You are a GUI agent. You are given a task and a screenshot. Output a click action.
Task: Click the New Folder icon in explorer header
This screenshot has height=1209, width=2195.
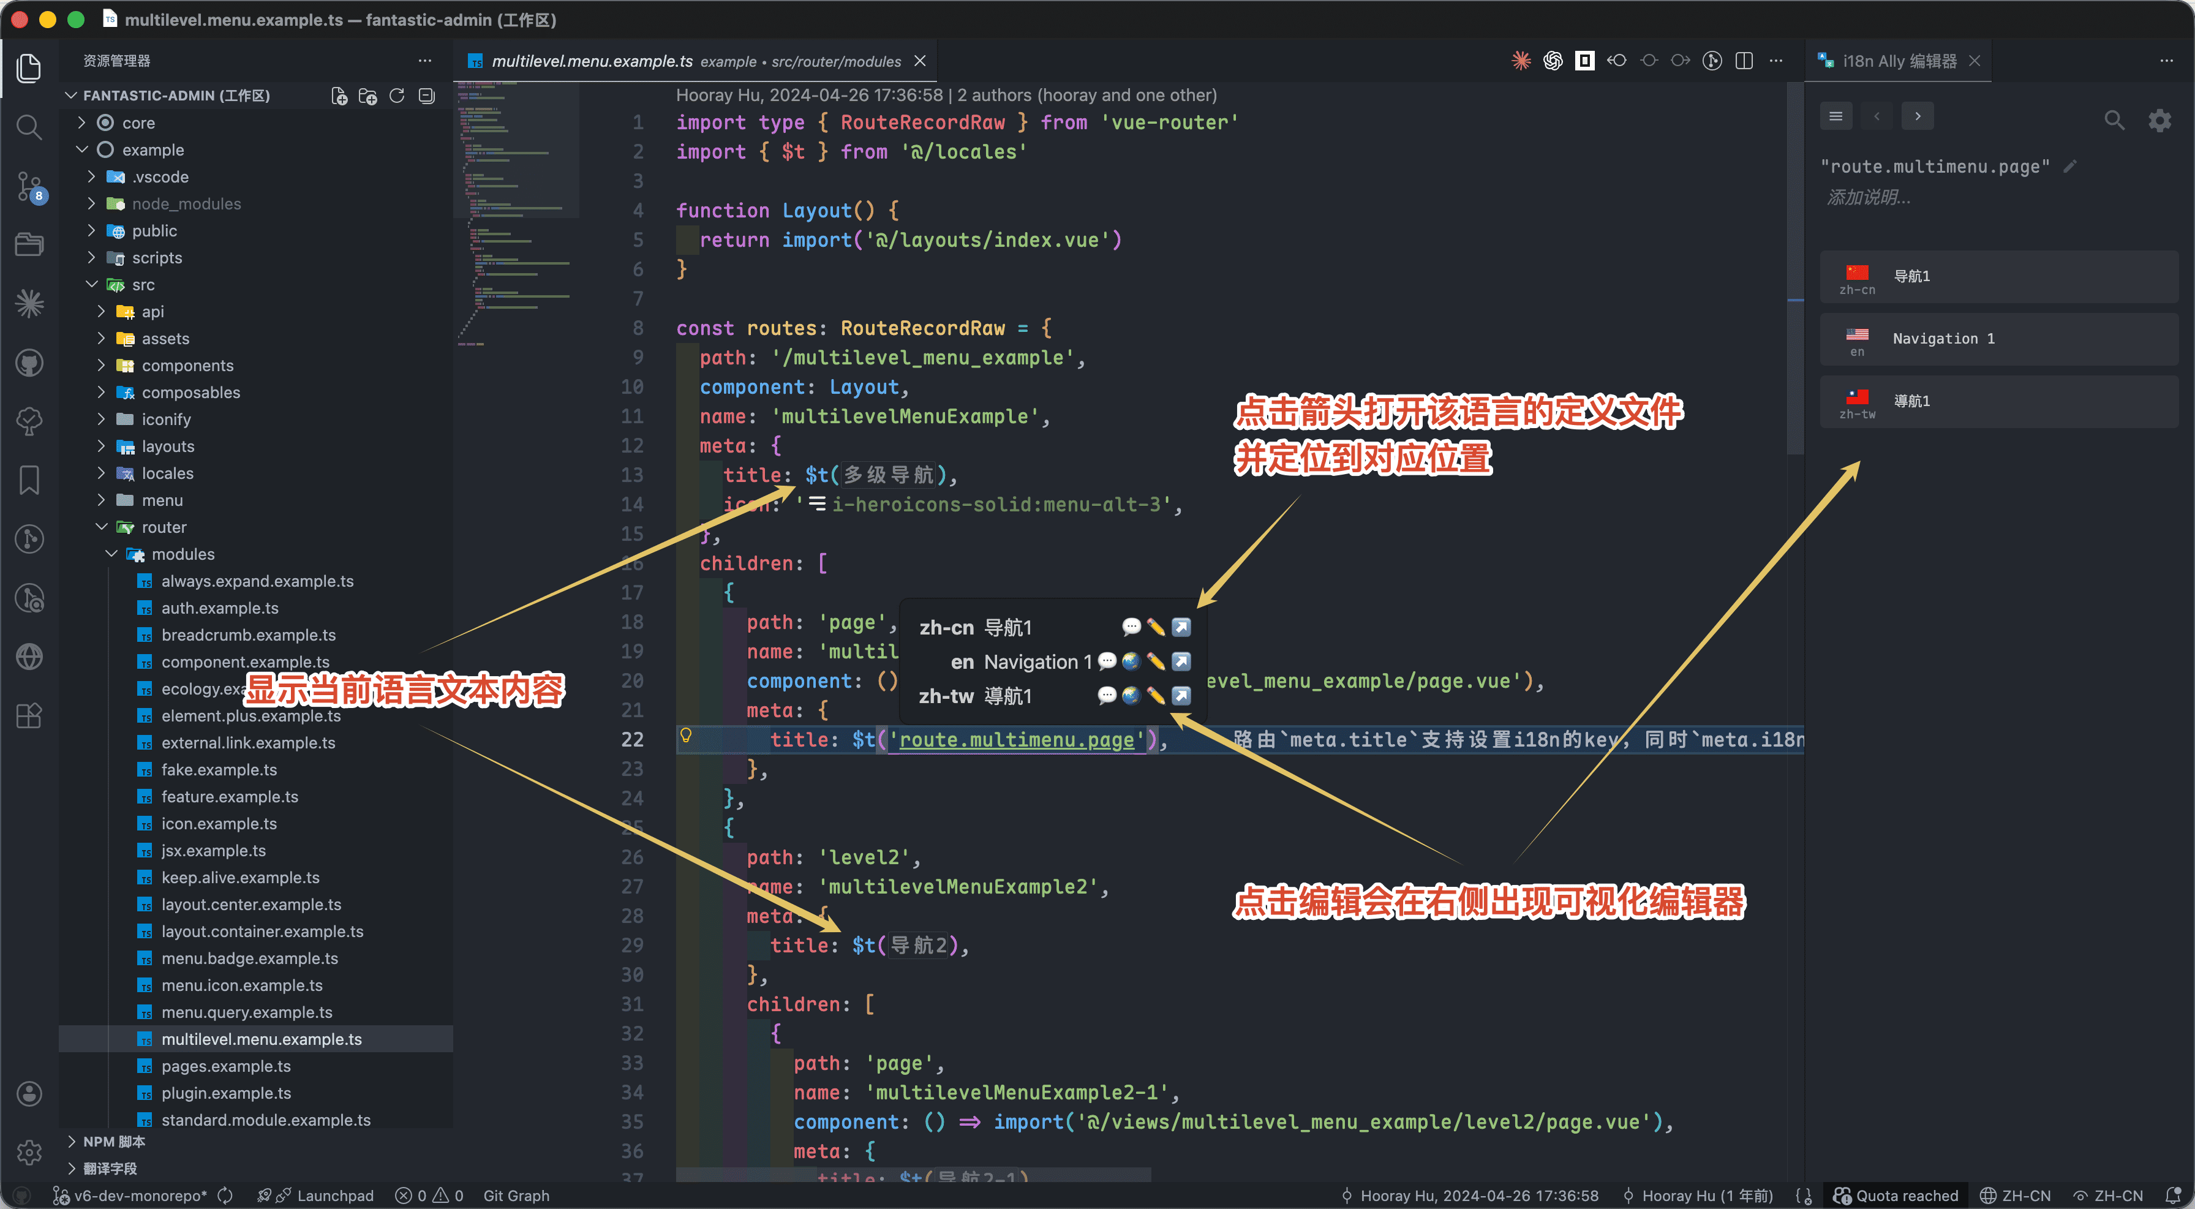tap(368, 96)
